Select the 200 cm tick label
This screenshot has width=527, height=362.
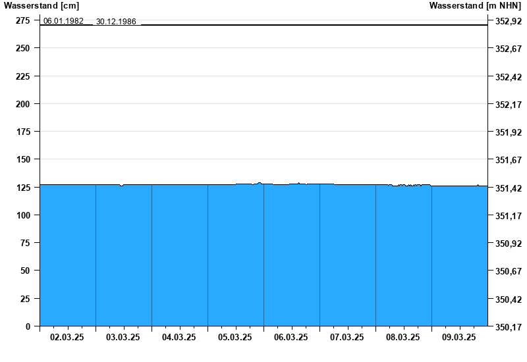pyautogui.click(x=23, y=104)
